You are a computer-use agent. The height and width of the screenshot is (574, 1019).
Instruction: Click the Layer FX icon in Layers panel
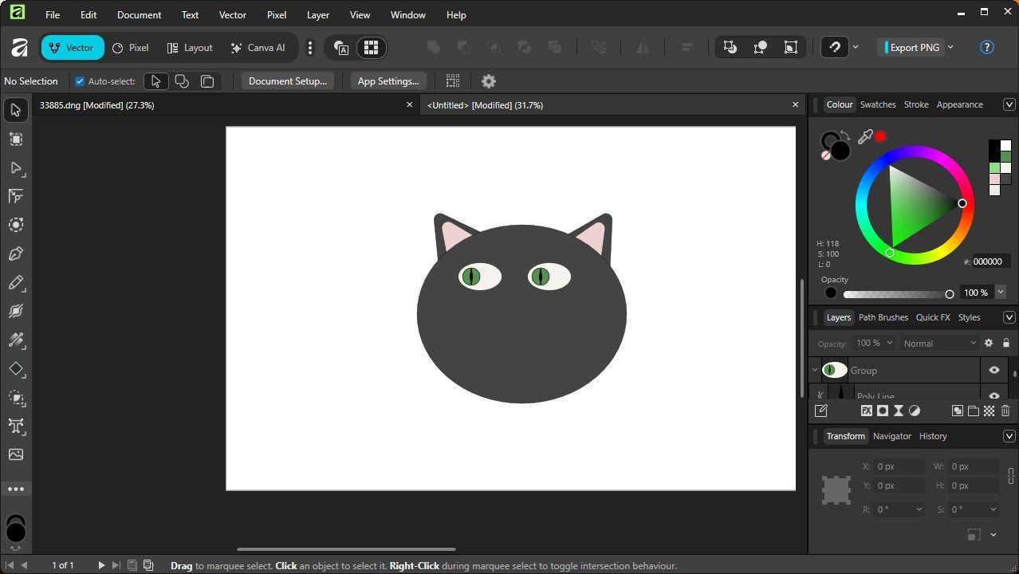coord(867,411)
